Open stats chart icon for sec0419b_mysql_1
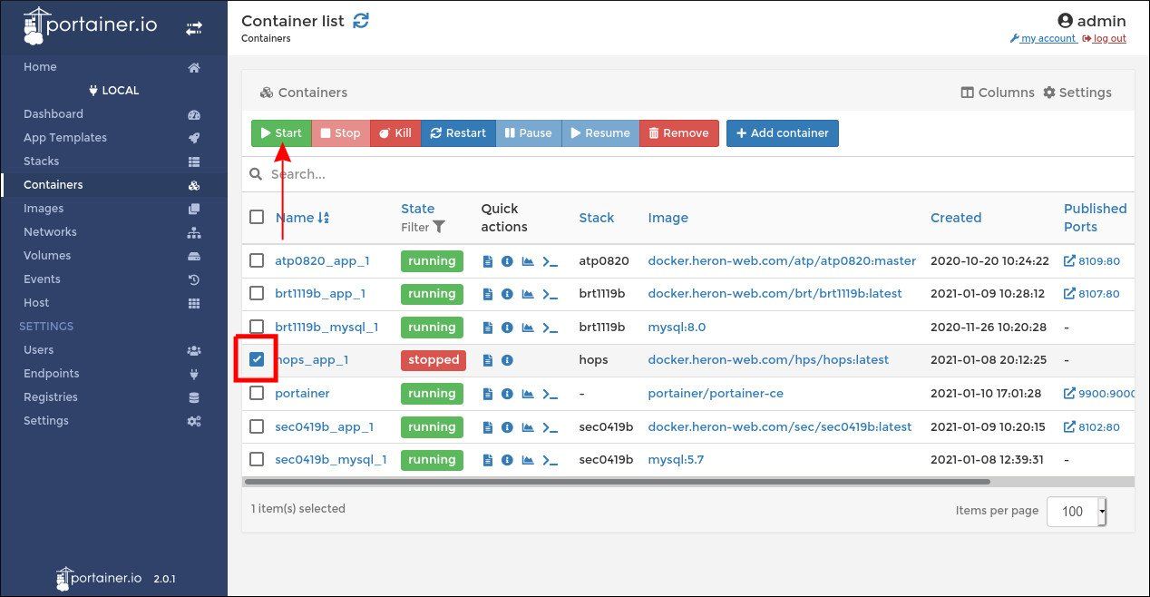Screen dimensions: 1150x597 point(528,460)
